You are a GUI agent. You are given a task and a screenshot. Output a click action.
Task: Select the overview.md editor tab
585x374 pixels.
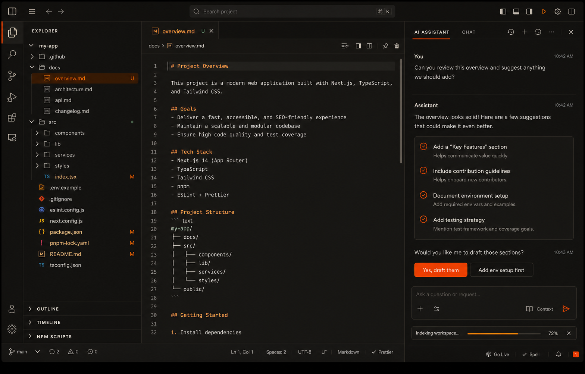tap(180, 31)
